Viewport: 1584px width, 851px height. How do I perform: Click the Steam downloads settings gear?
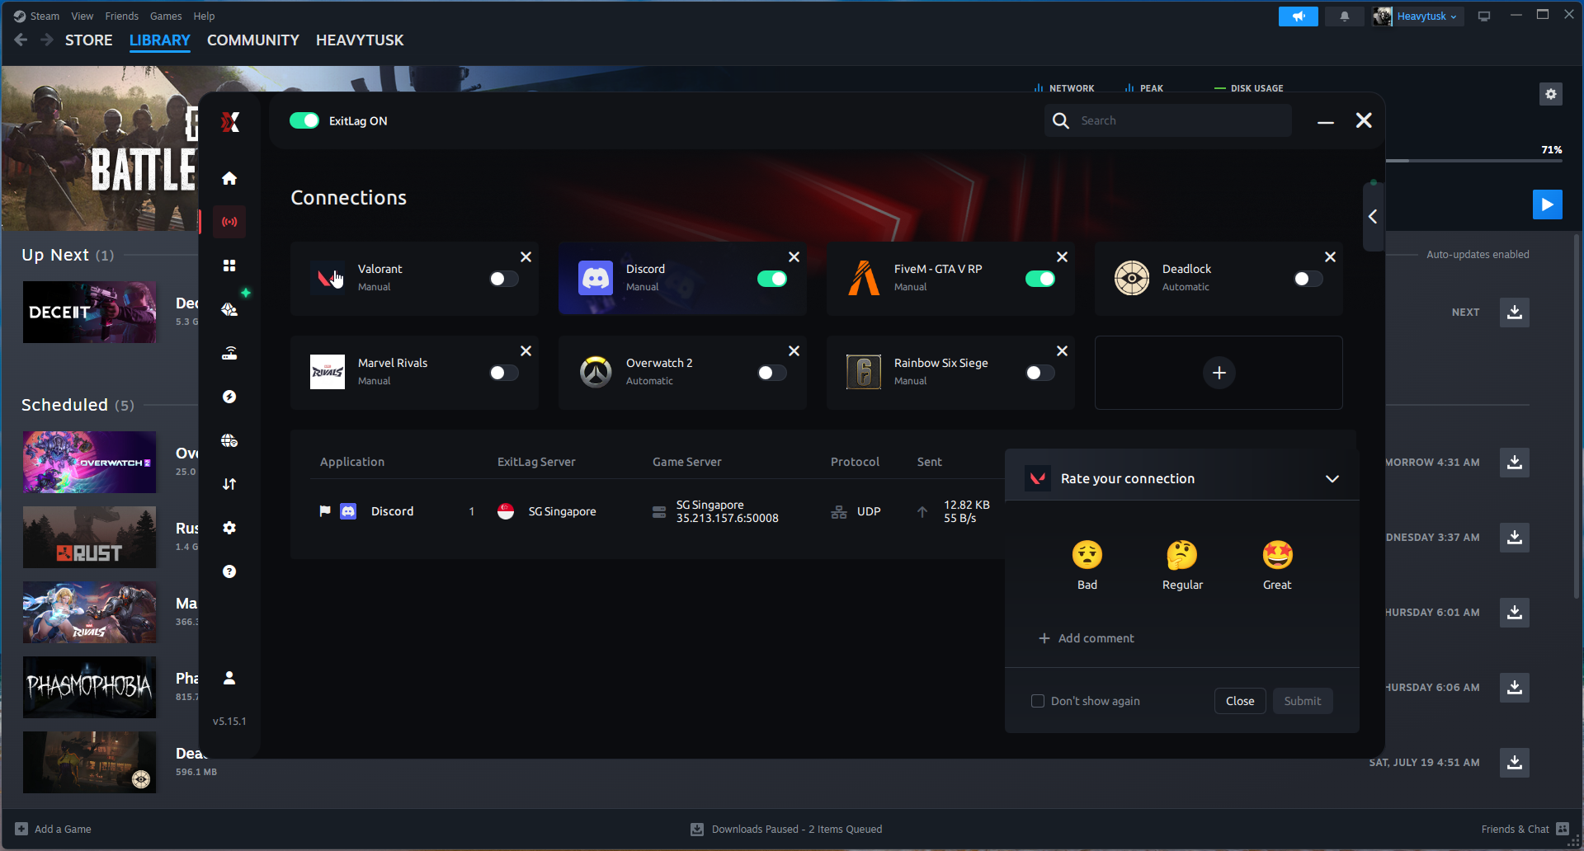(1551, 94)
